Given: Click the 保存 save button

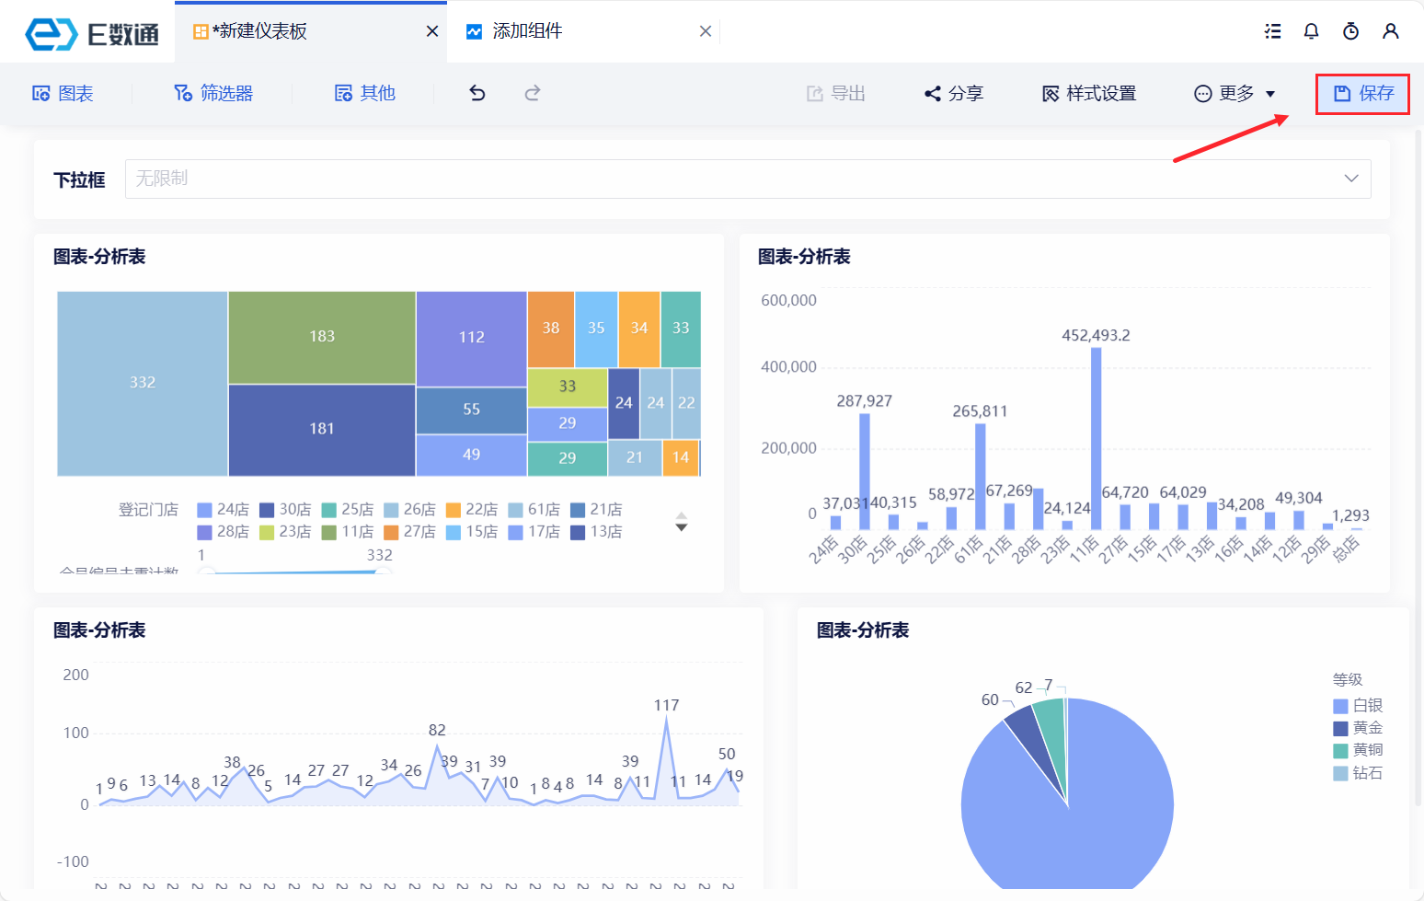Looking at the screenshot, I should coord(1363,93).
